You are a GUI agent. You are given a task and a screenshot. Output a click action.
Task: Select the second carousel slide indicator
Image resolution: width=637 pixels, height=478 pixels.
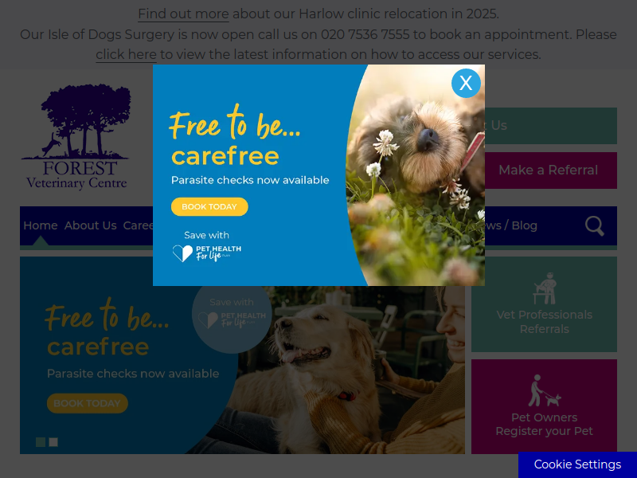(x=53, y=442)
